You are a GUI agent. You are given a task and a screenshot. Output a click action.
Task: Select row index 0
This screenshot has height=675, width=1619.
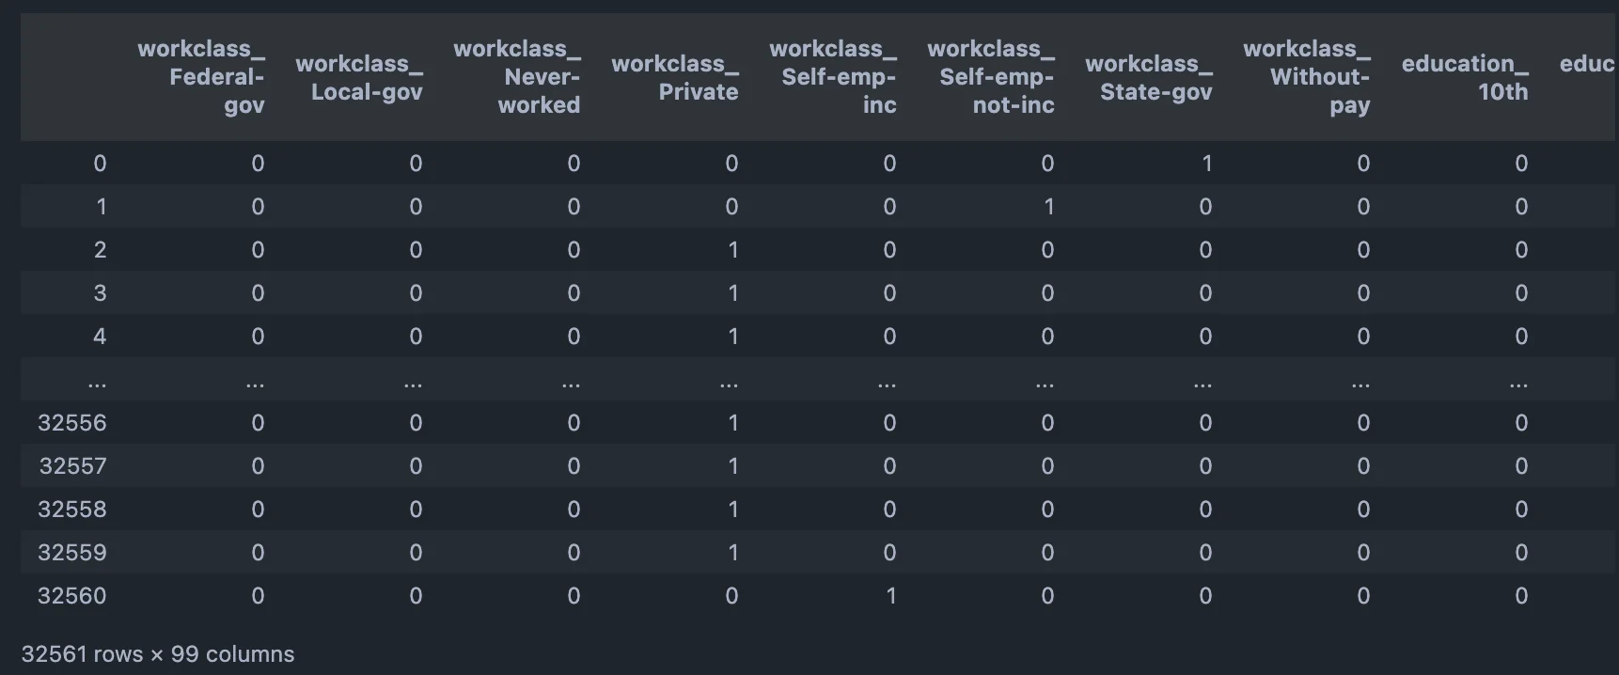click(100, 164)
